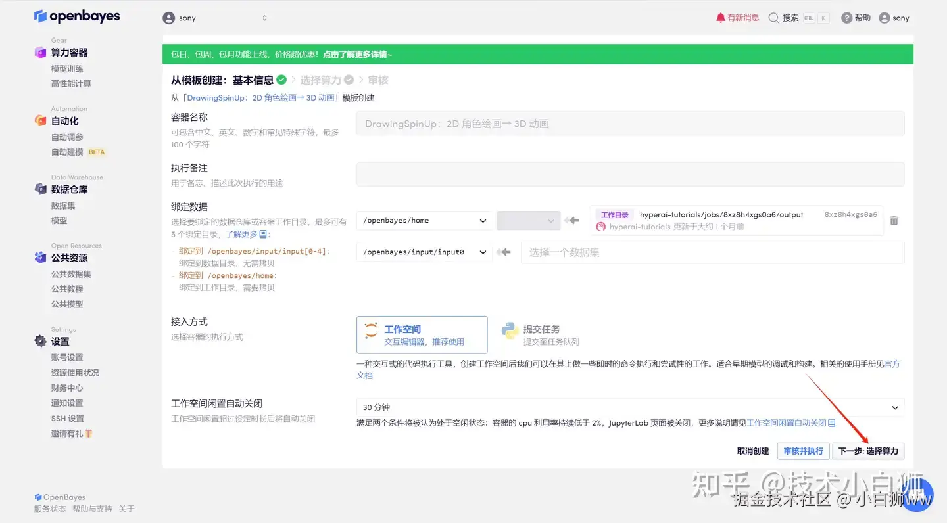Open the 工作空间闲置自动关闭 help link
947x523 pixels.
coord(787,423)
